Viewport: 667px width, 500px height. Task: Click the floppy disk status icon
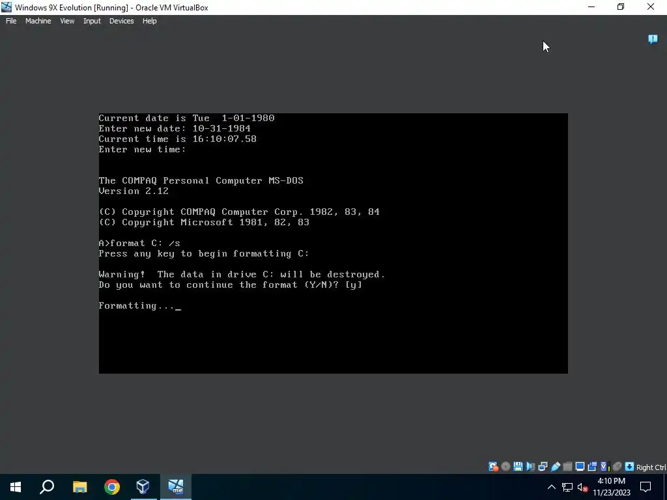point(518,467)
